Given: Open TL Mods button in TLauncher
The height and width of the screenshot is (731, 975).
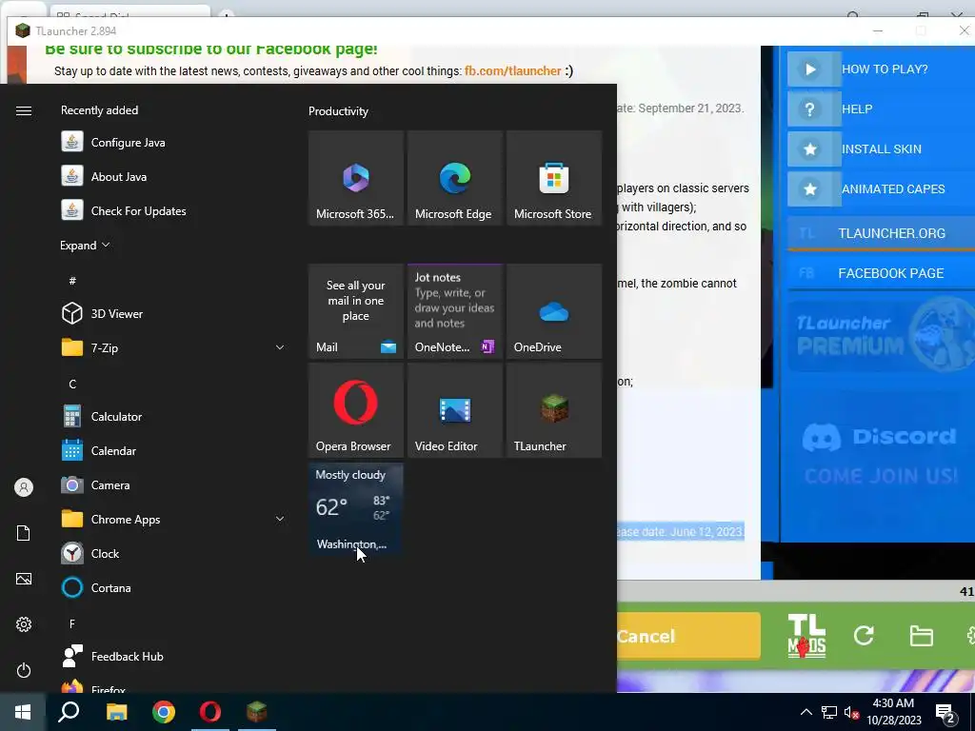Looking at the screenshot, I should click(806, 635).
